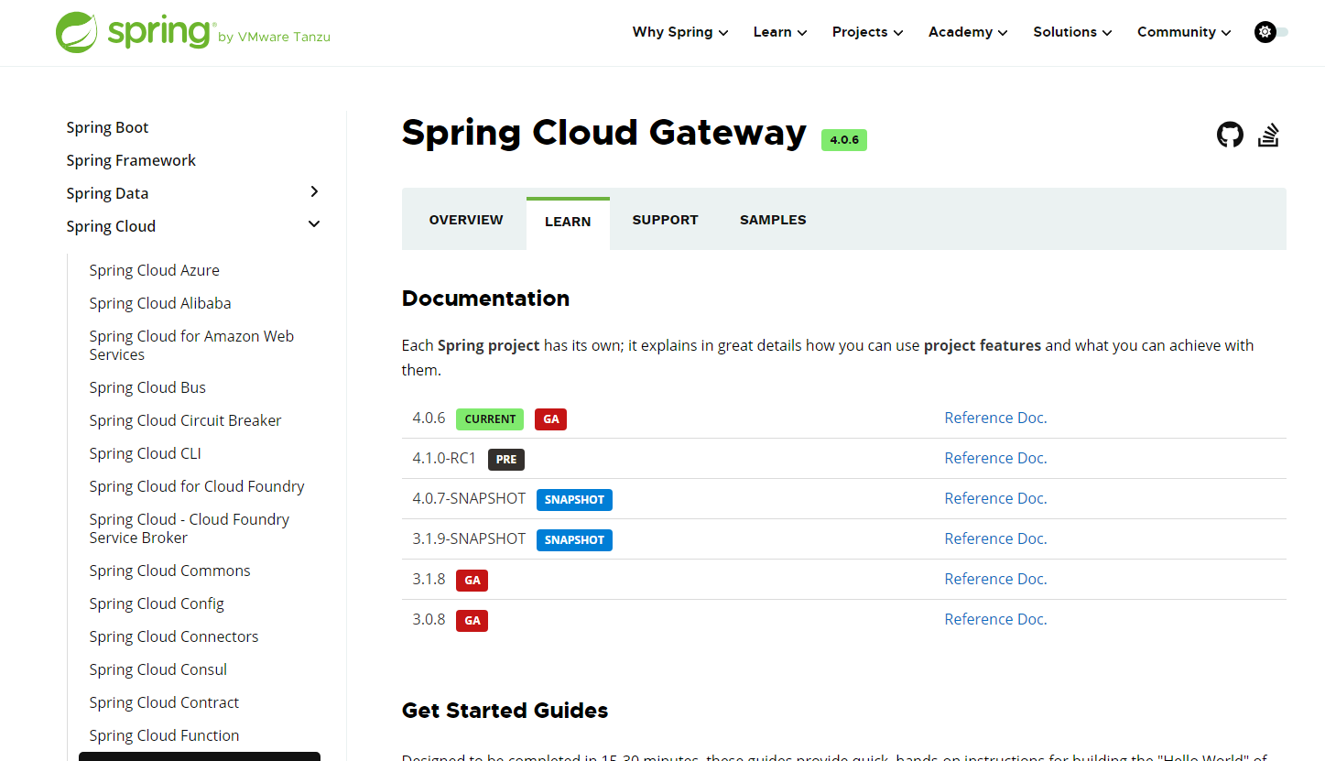Click the green 4.0.6 version badge
The image size is (1325, 761).
point(844,140)
